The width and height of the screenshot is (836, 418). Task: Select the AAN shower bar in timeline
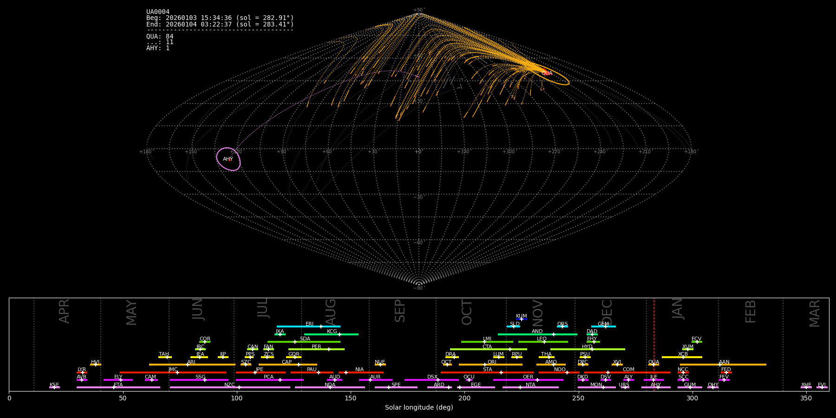point(723,365)
